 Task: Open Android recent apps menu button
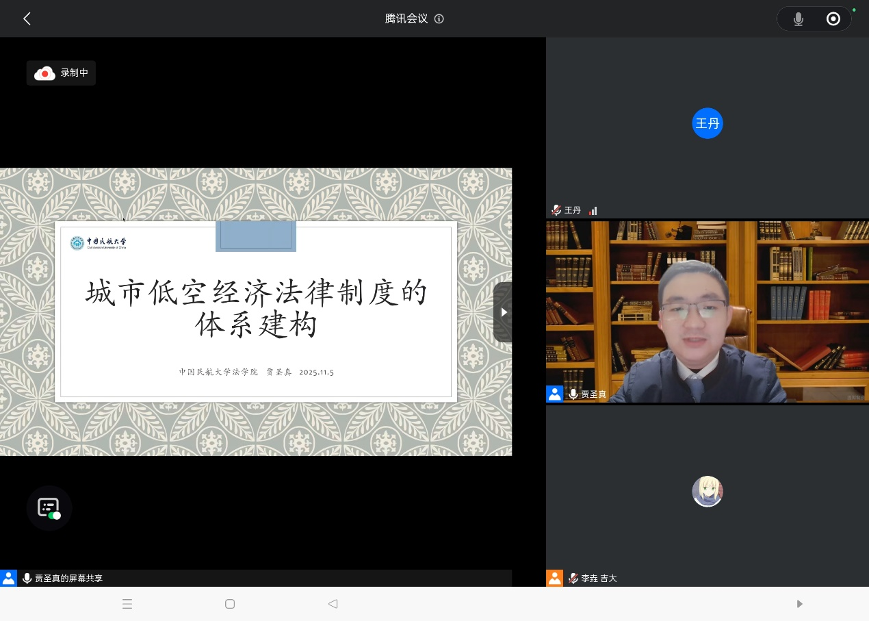point(127,604)
